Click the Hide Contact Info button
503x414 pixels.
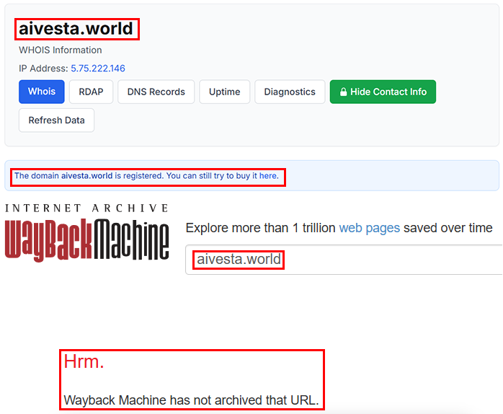point(383,92)
